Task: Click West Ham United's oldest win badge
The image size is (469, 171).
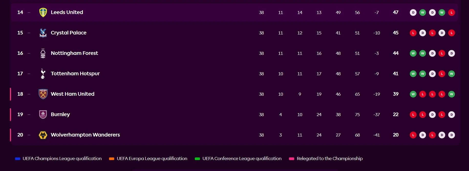Action: pyautogui.click(x=413, y=94)
